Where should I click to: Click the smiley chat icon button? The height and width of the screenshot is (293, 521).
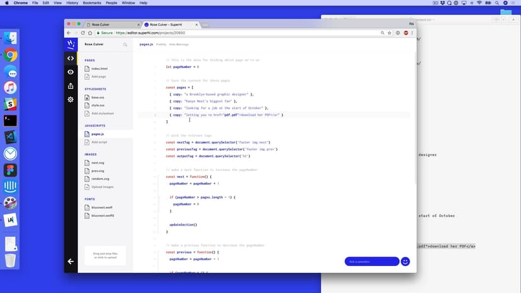405,262
